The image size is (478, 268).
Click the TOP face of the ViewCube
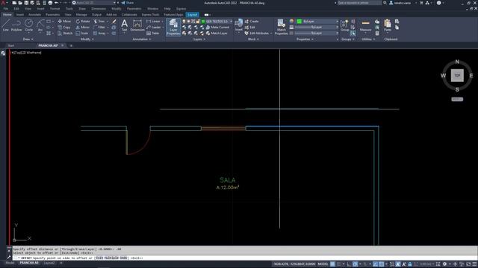[457, 75]
